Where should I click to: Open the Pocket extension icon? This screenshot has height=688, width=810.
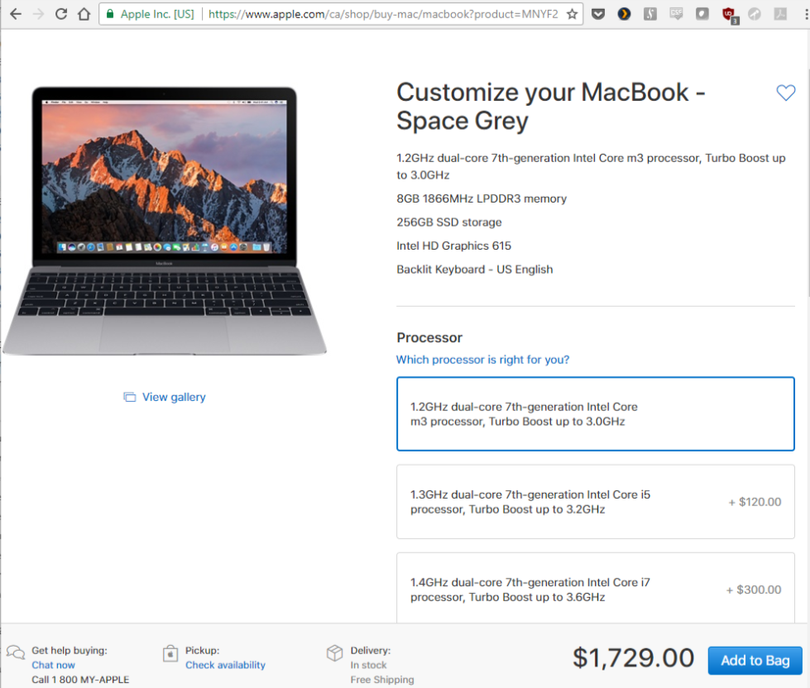pos(598,14)
